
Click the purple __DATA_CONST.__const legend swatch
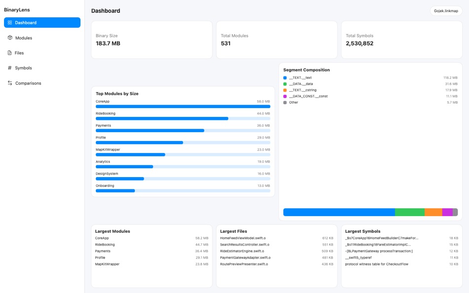(285, 96)
